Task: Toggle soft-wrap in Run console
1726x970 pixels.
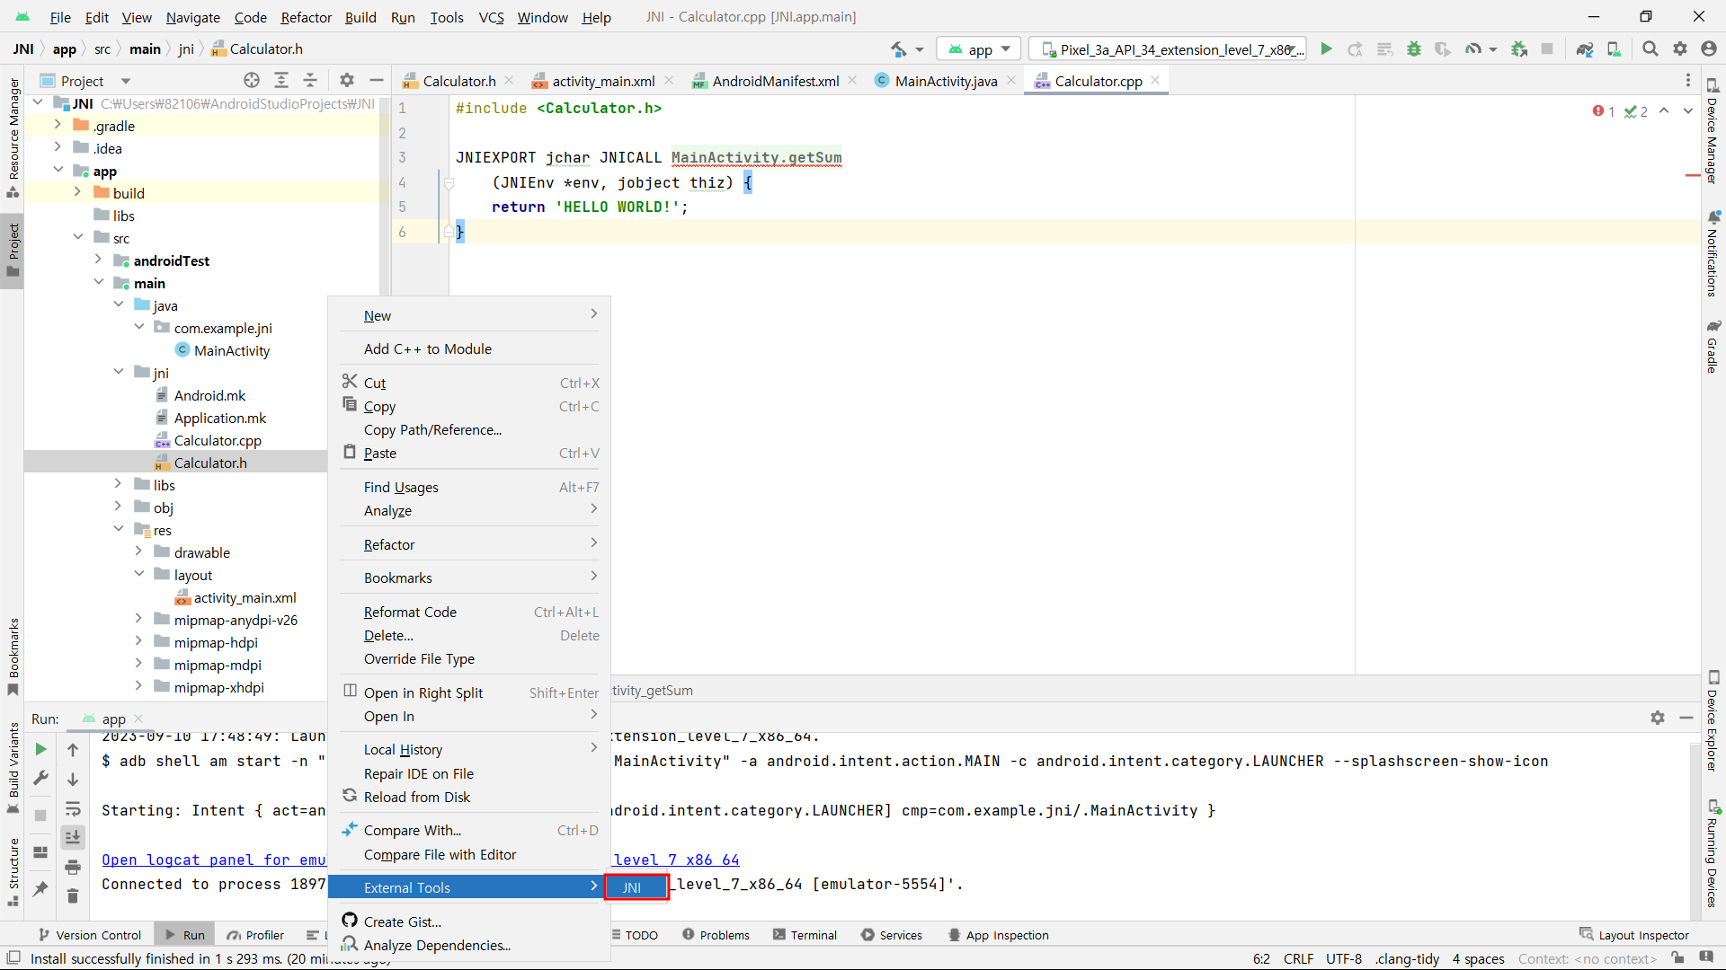Action: coord(73,808)
